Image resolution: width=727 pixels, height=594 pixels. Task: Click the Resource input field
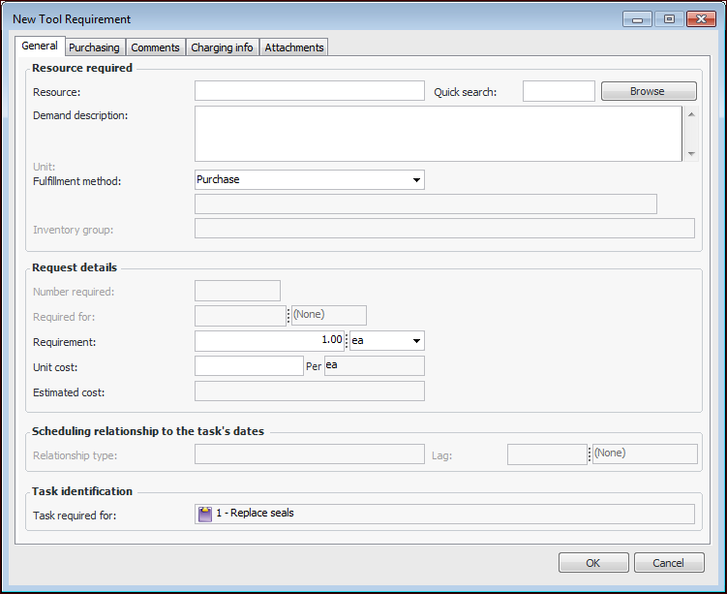[x=309, y=91]
